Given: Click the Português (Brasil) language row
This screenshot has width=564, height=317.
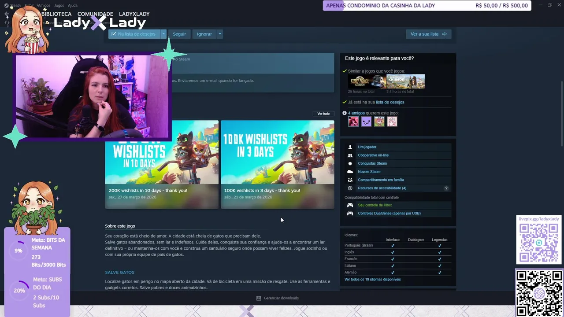Looking at the screenshot, I should pos(398,245).
